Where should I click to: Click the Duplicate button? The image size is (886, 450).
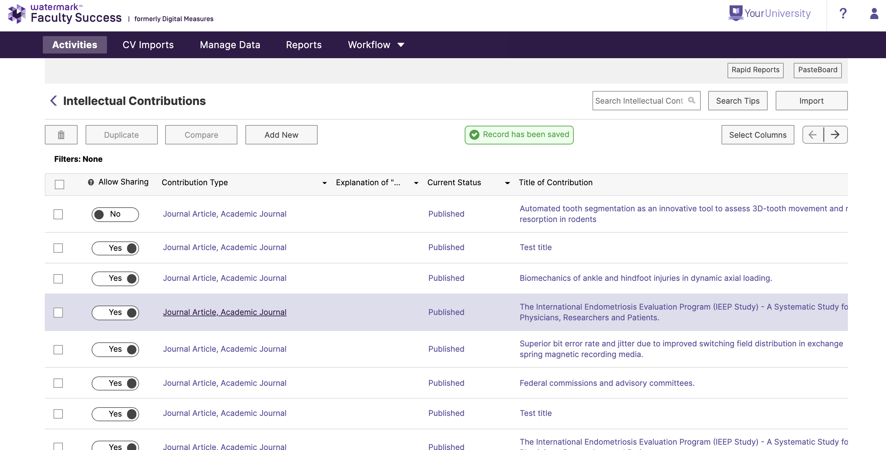click(x=121, y=135)
